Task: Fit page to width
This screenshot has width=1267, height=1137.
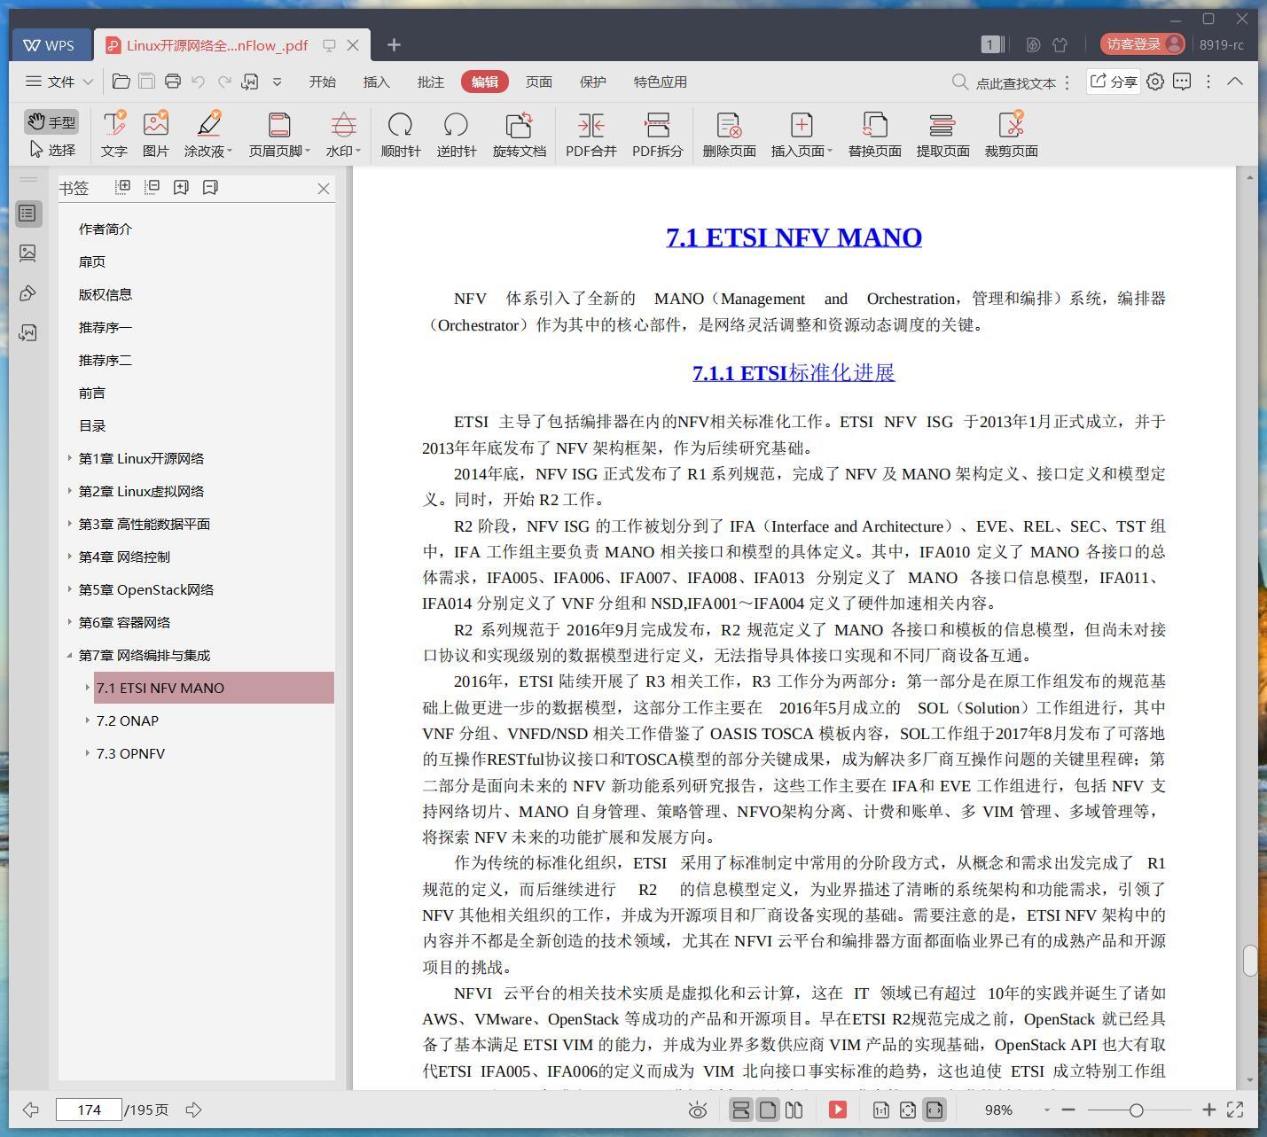Action: (x=935, y=1110)
